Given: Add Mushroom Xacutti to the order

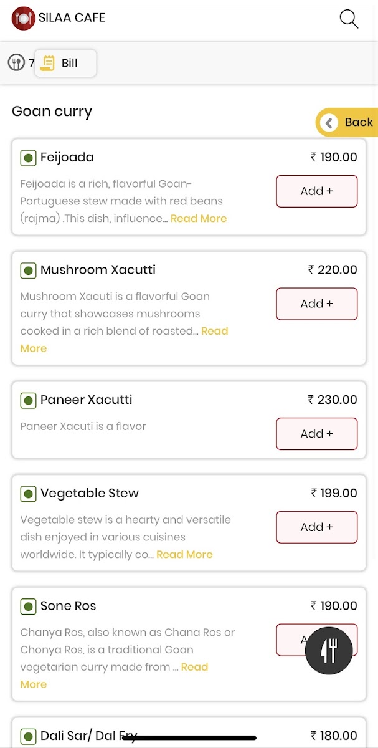Looking at the screenshot, I should tap(316, 304).
